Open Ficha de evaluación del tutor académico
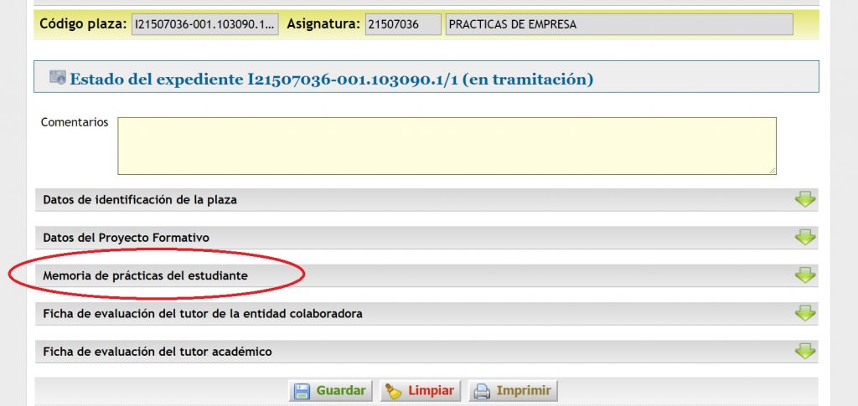The image size is (858, 406). (x=426, y=352)
